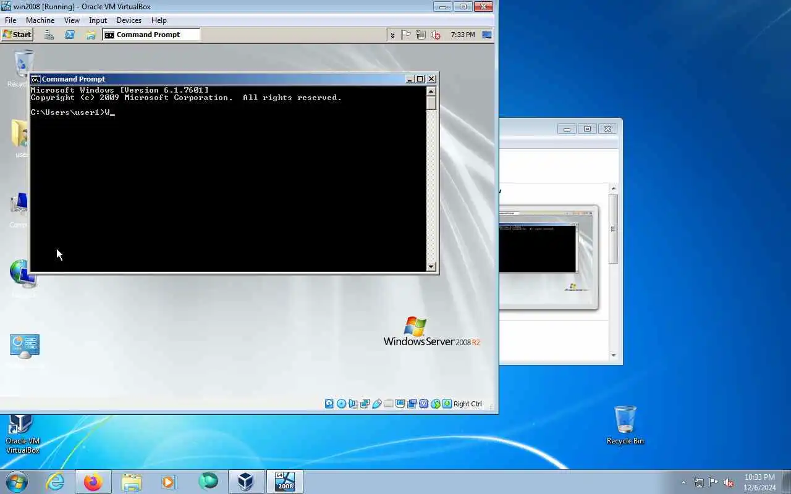Click the CPU virtualization 'V' indicator
791x494 pixels.
point(423,404)
